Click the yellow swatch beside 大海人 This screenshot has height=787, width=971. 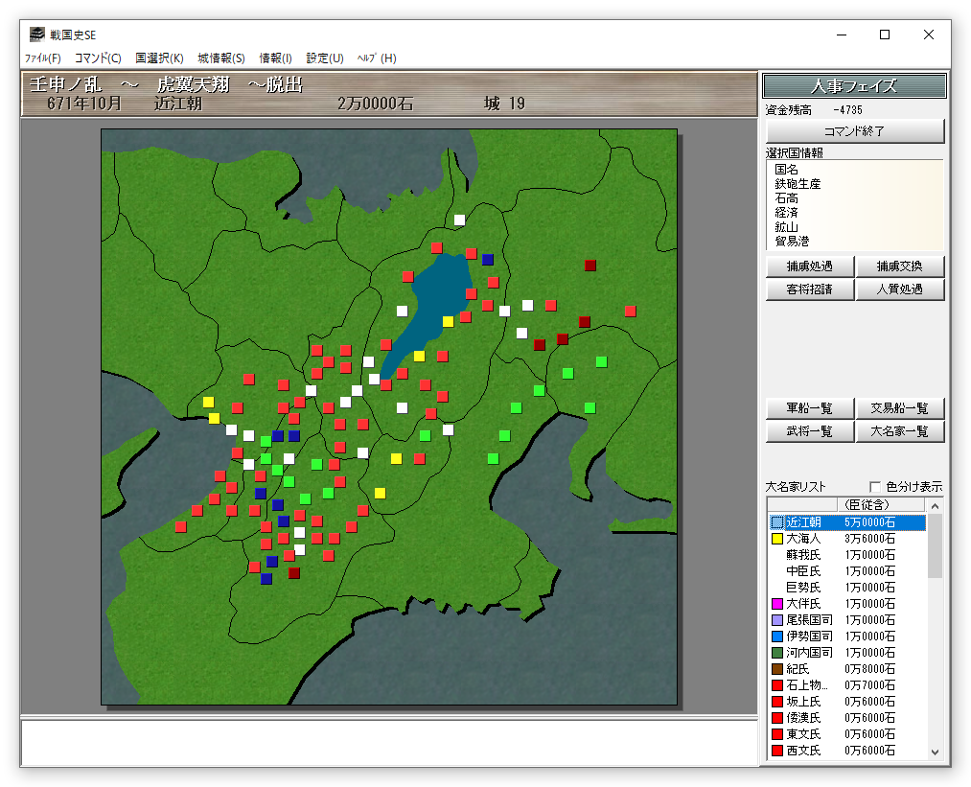point(777,540)
